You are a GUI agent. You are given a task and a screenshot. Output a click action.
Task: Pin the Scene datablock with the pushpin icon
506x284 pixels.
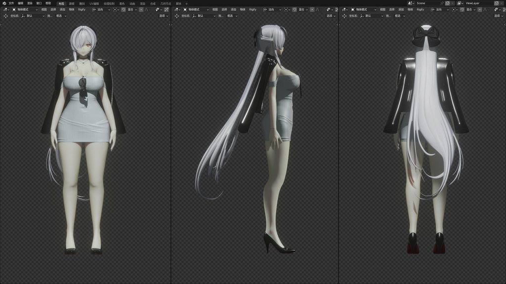[x=442, y=3]
